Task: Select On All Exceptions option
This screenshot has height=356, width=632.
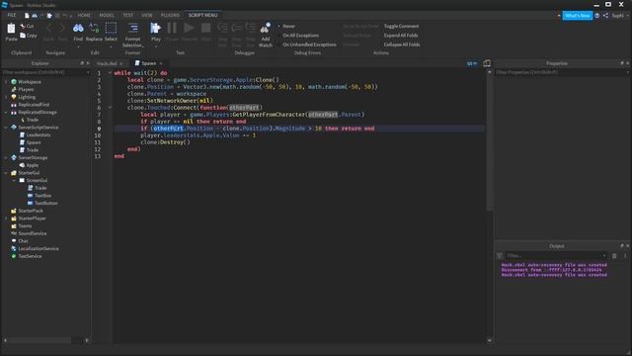Action: coord(300,36)
